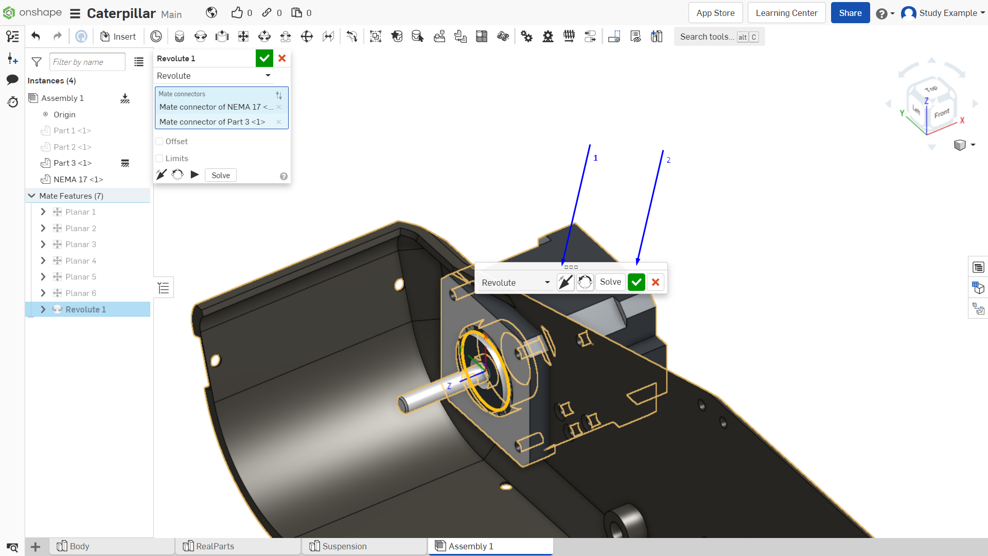Image resolution: width=988 pixels, height=556 pixels.
Task: Expand the Revolute 1 mate feature
Action: [43, 309]
